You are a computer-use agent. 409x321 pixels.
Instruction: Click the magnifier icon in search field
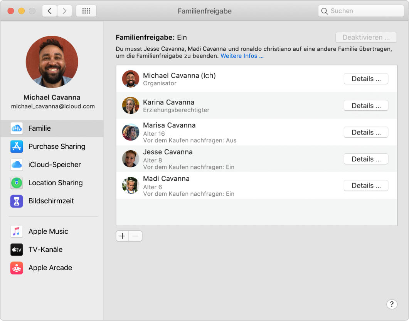coord(324,11)
